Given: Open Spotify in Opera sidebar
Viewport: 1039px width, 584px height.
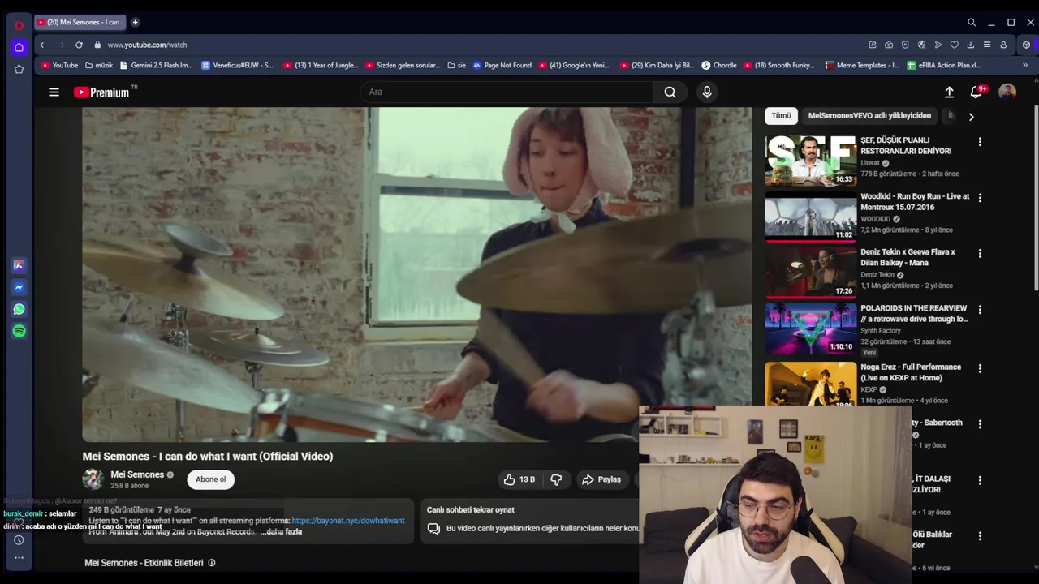Looking at the screenshot, I should coord(19,331).
